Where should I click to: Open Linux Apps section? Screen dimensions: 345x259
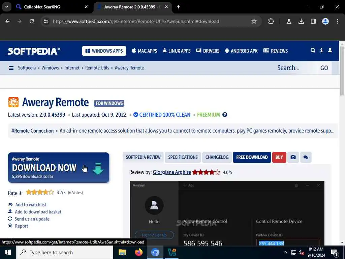(177, 51)
